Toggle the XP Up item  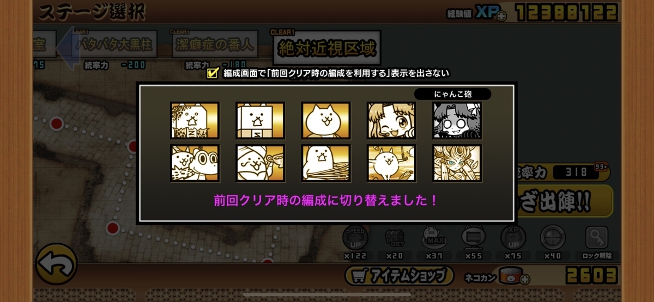point(513,238)
